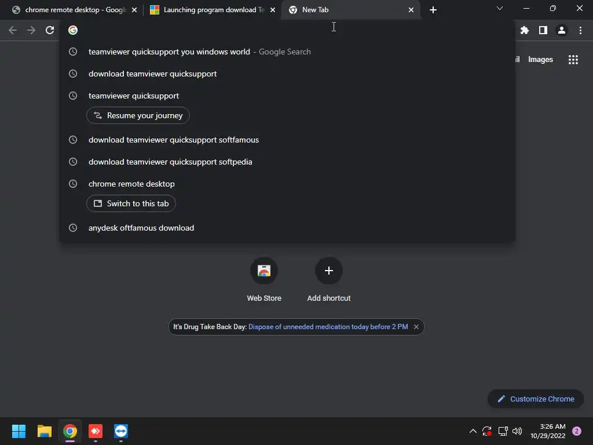Image resolution: width=593 pixels, height=445 pixels.
Task: Select anydesk oftfamous download suggestion
Action: click(x=287, y=228)
